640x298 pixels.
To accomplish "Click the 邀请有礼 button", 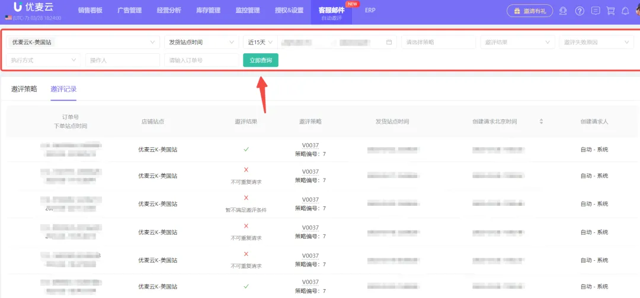I will coord(530,11).
